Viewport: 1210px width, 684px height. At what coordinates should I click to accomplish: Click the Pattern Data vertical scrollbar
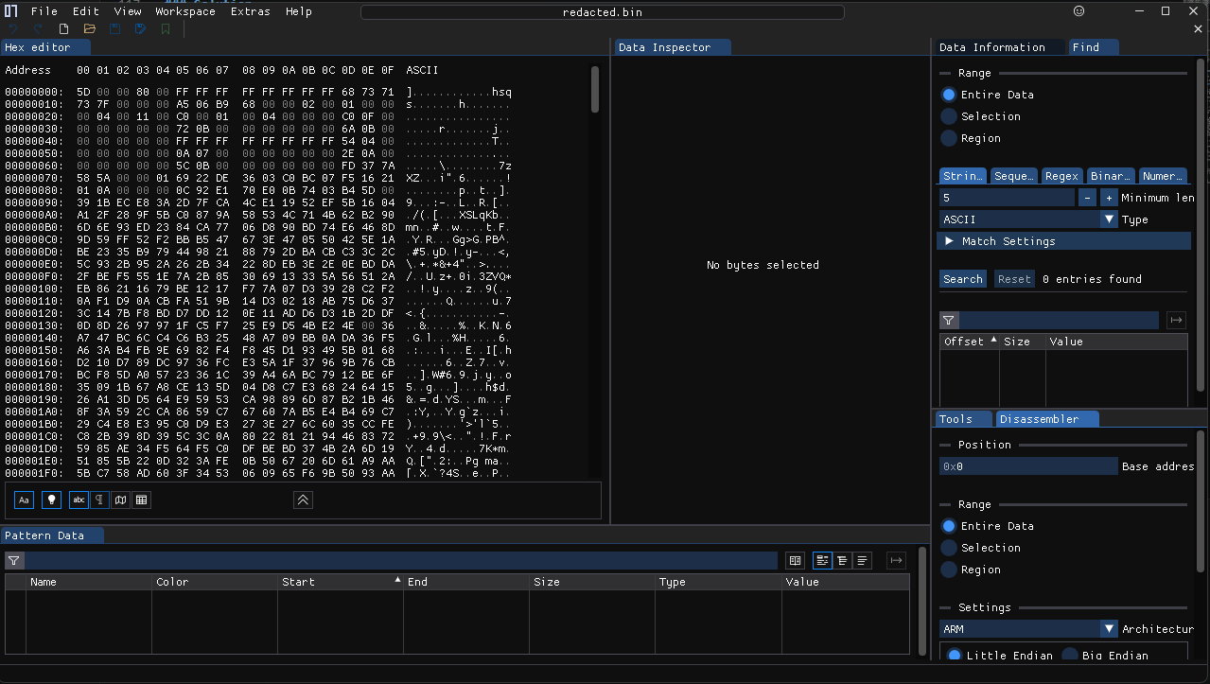(x=922, y=601)
